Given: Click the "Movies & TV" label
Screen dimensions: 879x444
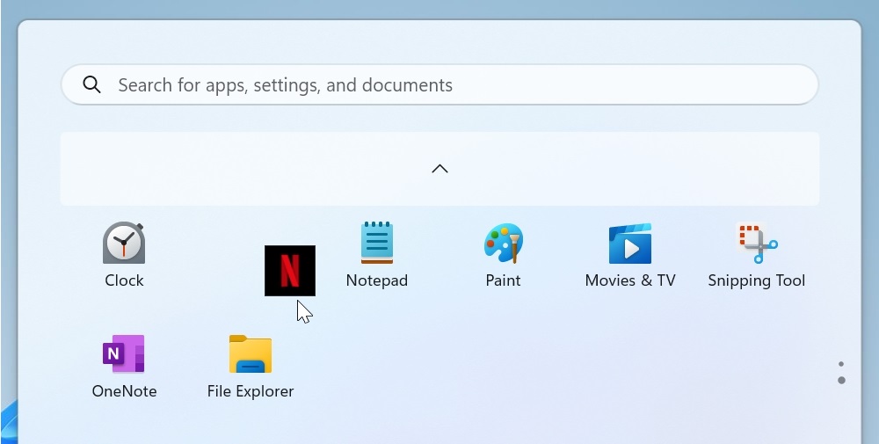Looking at the screenshot, I should pyautogui.click(x=630, y=280).
